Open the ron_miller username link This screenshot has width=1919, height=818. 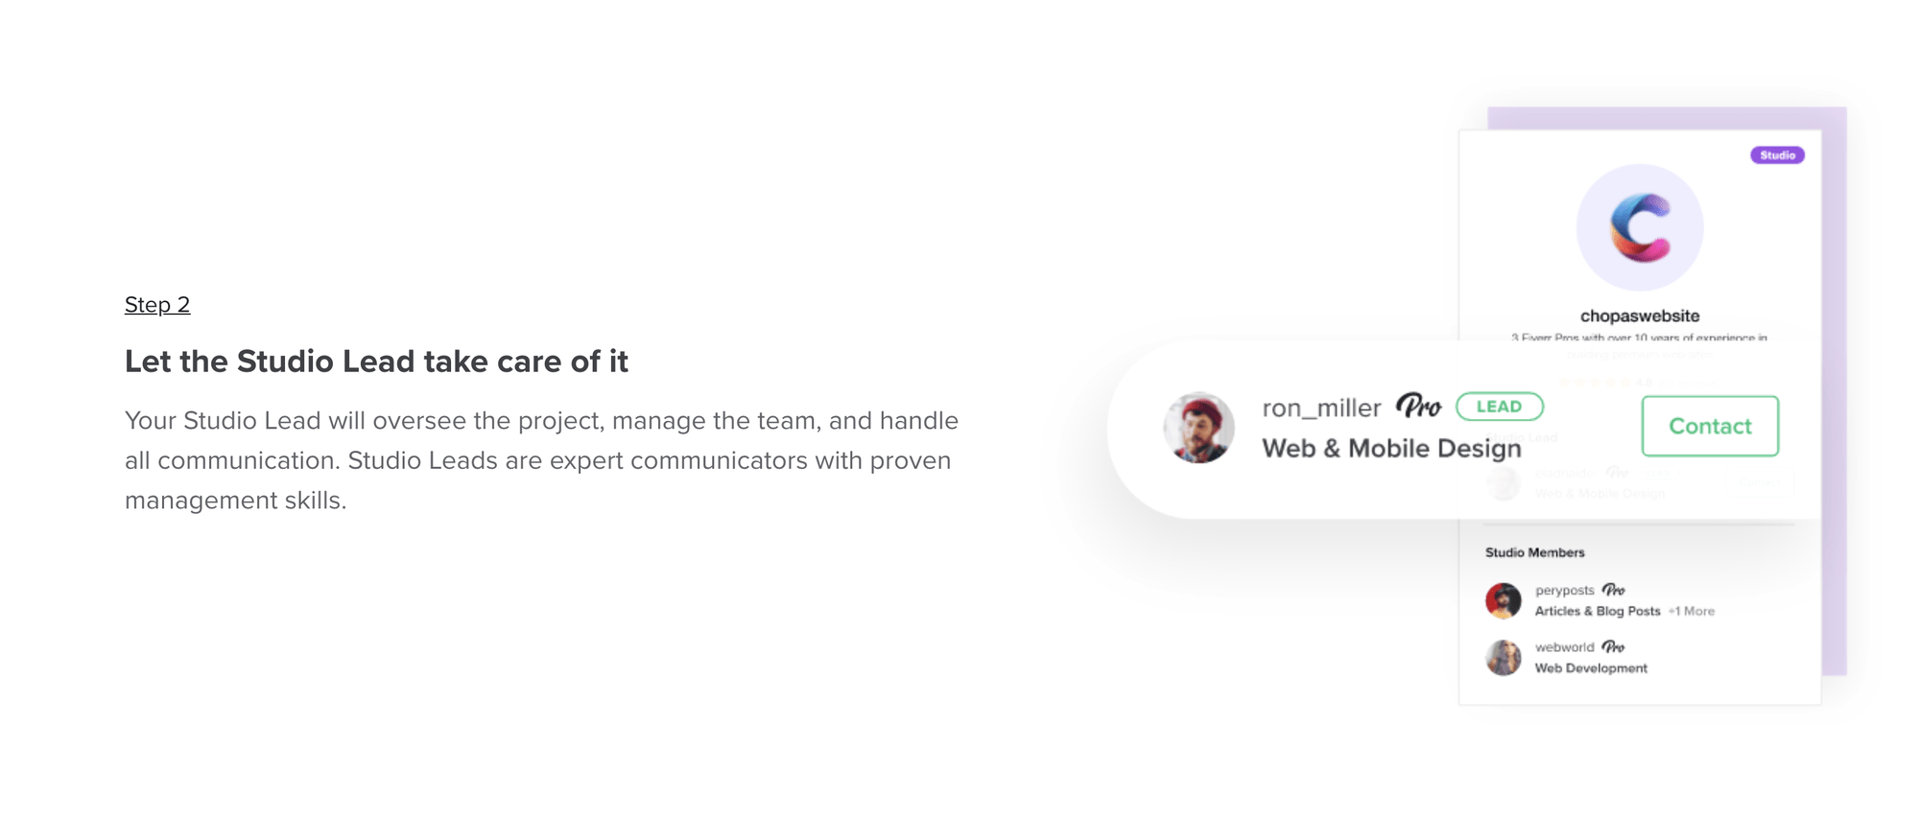1321,409
